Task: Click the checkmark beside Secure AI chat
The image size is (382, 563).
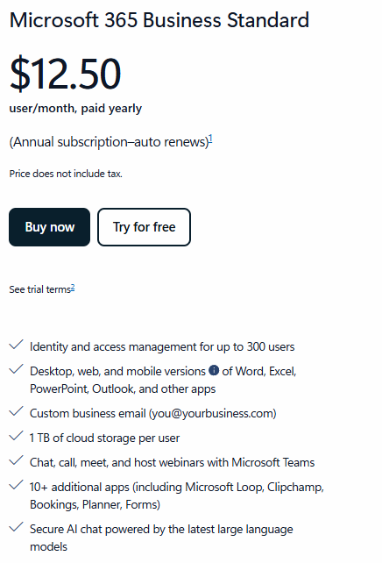Action: click(16, 527)
